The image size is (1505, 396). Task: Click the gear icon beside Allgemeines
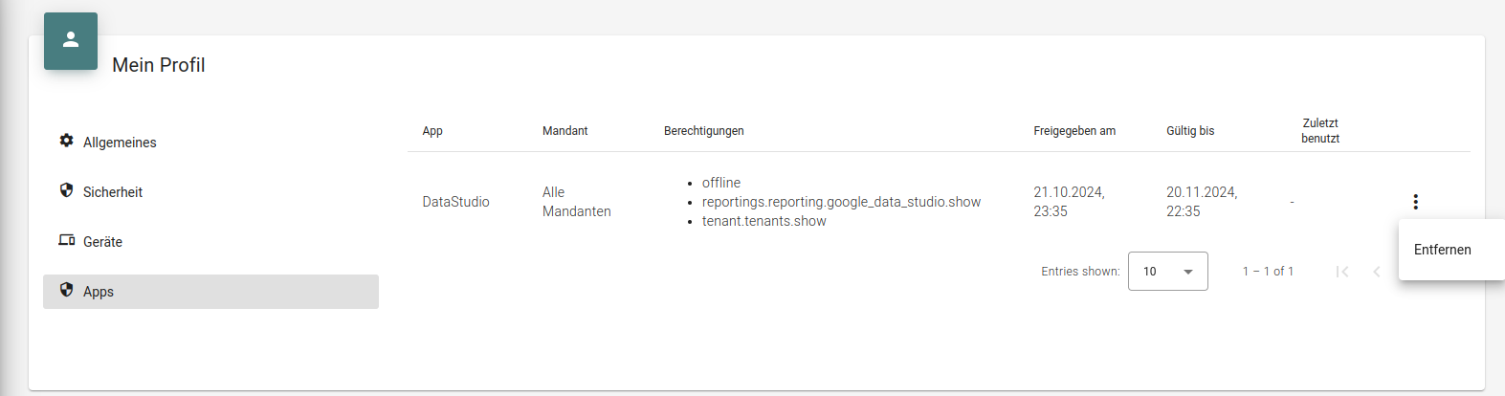(66, 141)
